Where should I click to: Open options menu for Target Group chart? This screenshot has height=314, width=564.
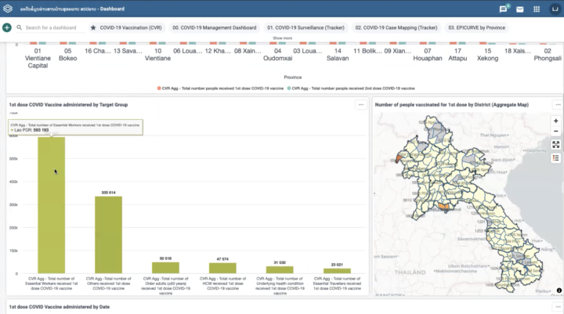(x=361, y=105)
